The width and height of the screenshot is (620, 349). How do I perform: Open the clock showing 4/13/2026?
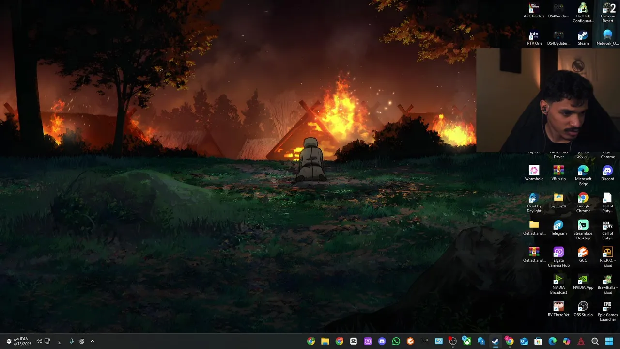[x=22, y=341]
